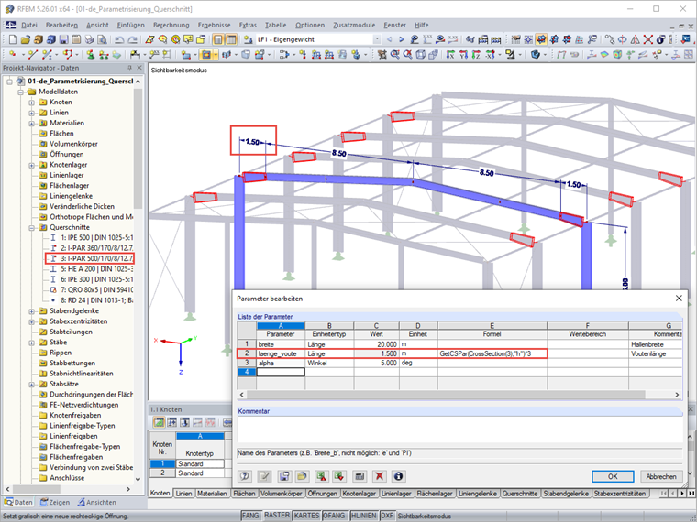
Task: Click the load parameters folder icon in dialog
Action: tap(303, 476)
